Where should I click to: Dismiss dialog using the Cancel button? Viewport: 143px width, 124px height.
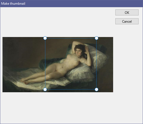click(x=127, y=21)
